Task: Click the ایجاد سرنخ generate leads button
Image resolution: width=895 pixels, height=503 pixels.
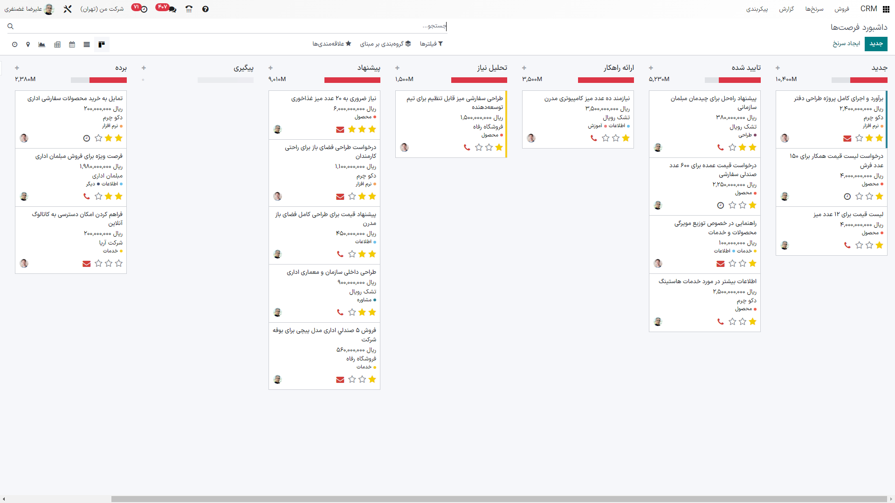Action: 847,44
